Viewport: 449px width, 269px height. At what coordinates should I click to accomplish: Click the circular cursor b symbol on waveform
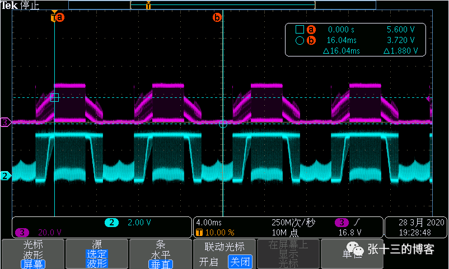point(223,124)
